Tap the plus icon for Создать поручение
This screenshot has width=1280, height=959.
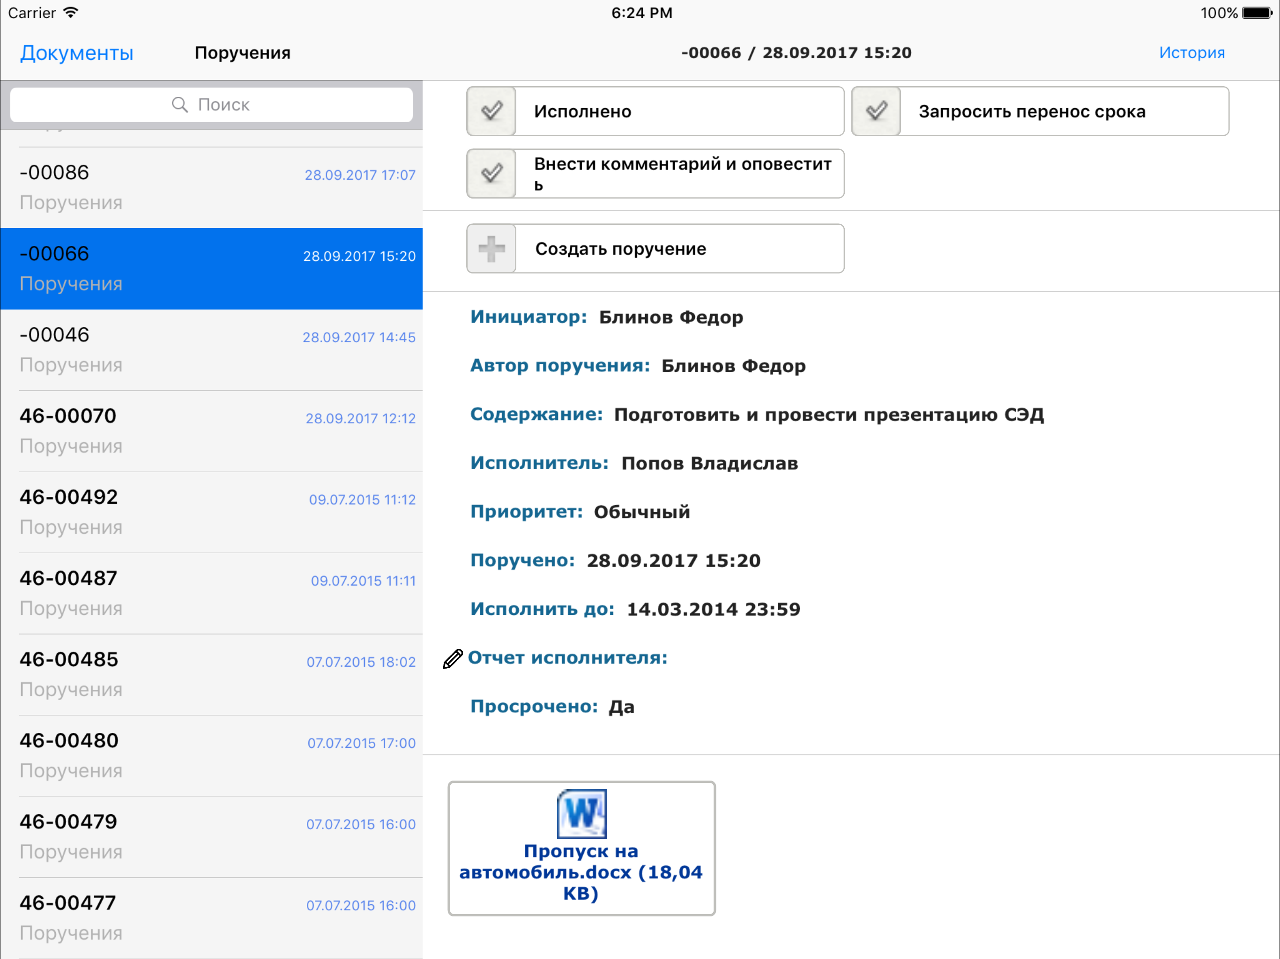coord(491,249)
